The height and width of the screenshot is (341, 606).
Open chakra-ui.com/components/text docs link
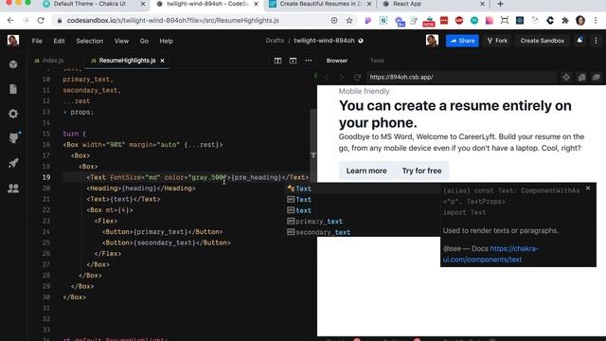click(x=490, y=254)
